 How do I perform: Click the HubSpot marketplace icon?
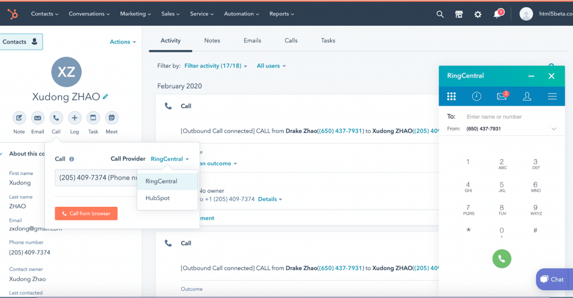[x=459, y=14]
